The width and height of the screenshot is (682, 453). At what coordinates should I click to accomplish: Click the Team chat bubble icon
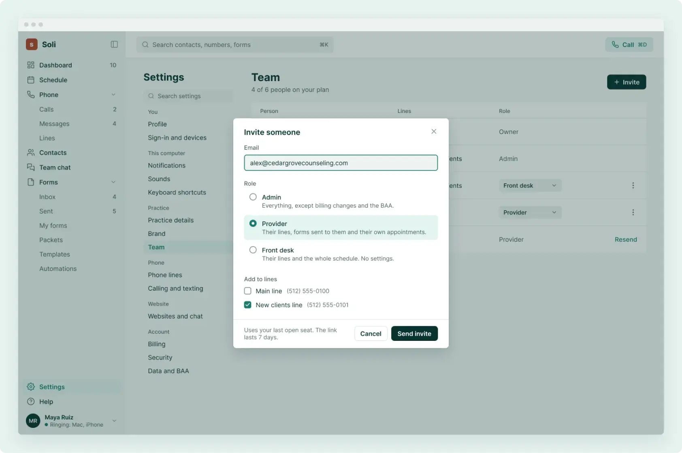31,167
